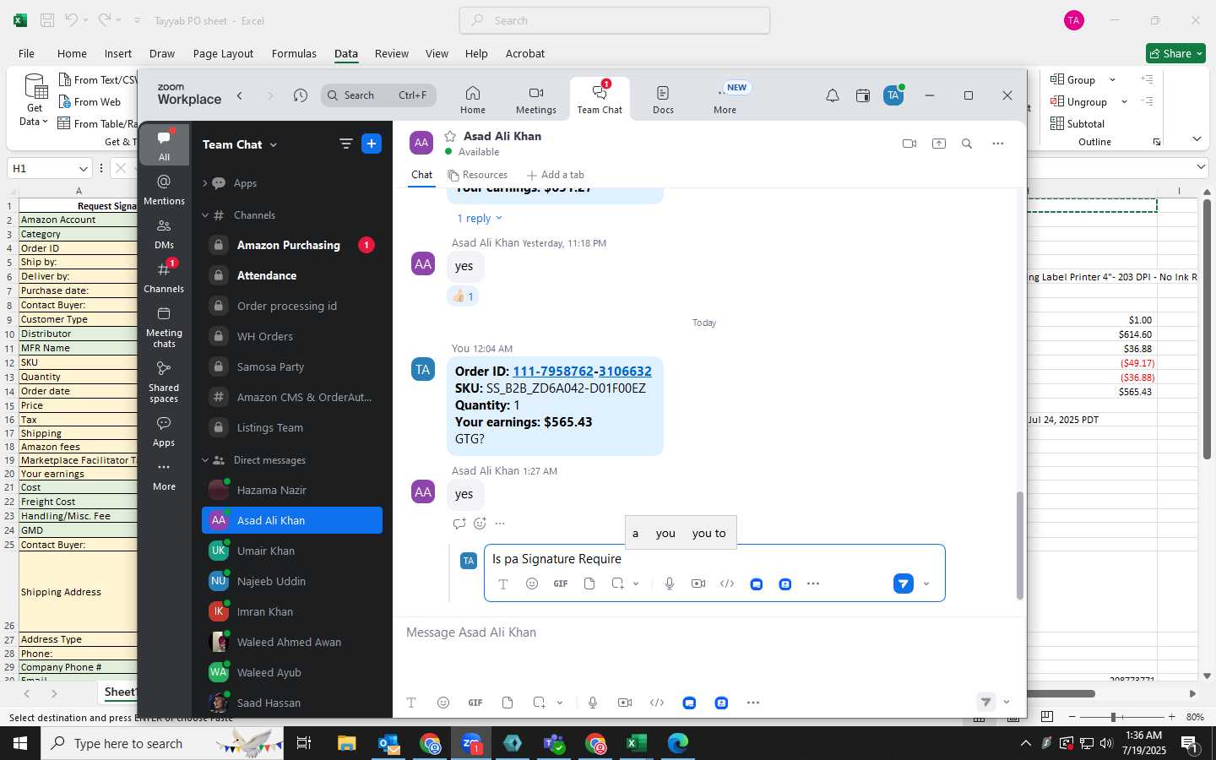Viewport: 1216px width, 760px height.
Task: Click reply box containing 'Is pa Signature Require'
Action: pyautogui.click(x=714, y=559)
